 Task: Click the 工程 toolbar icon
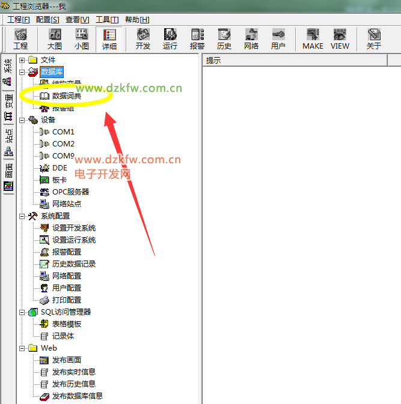coord(20,39)
